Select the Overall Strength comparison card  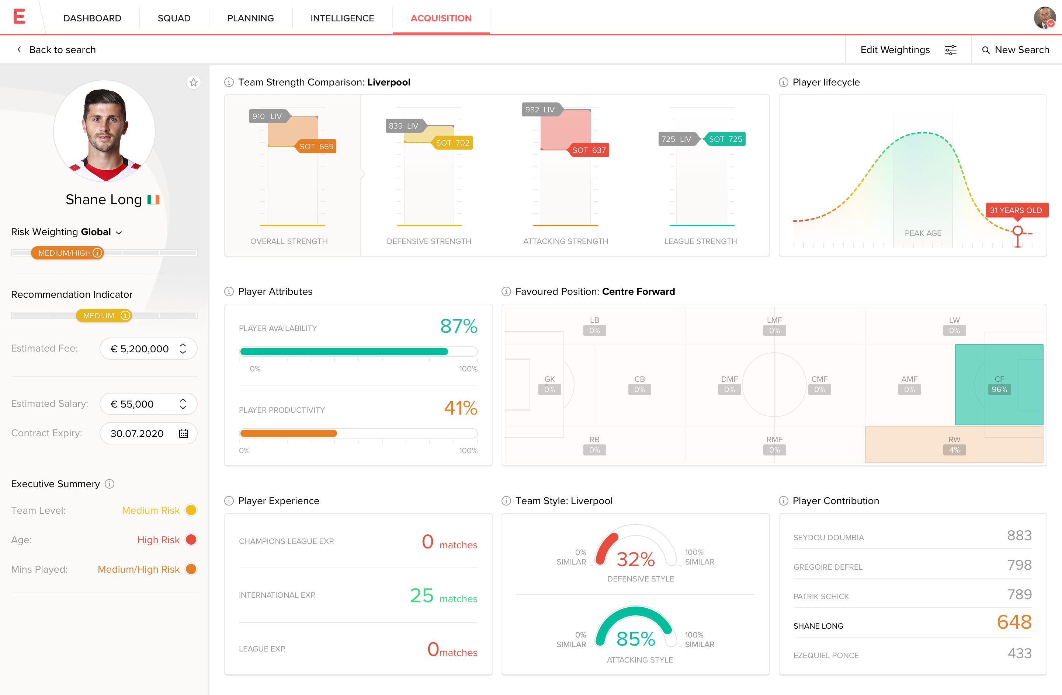tap(292, 175)
